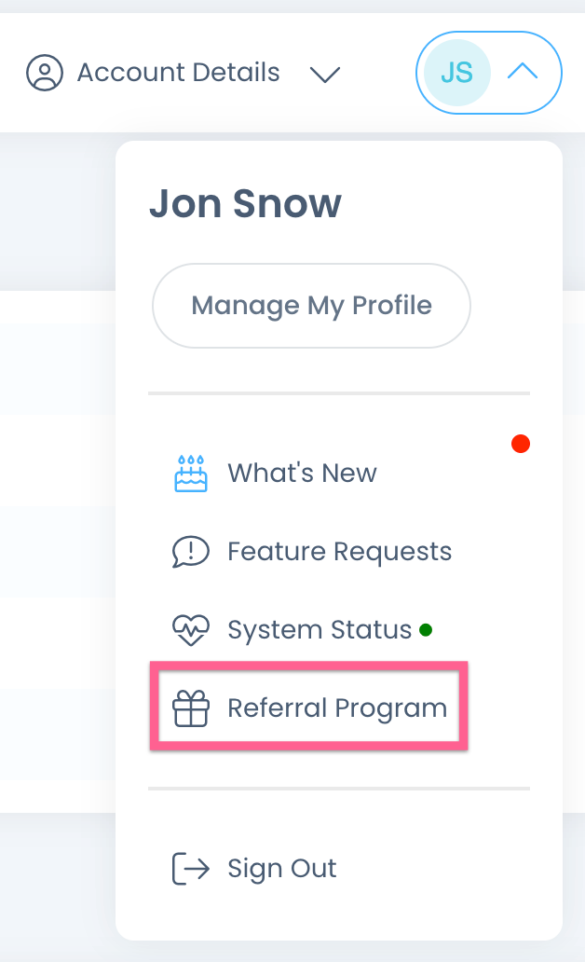Click the Manage My Profile button

[x=311, y=306]
